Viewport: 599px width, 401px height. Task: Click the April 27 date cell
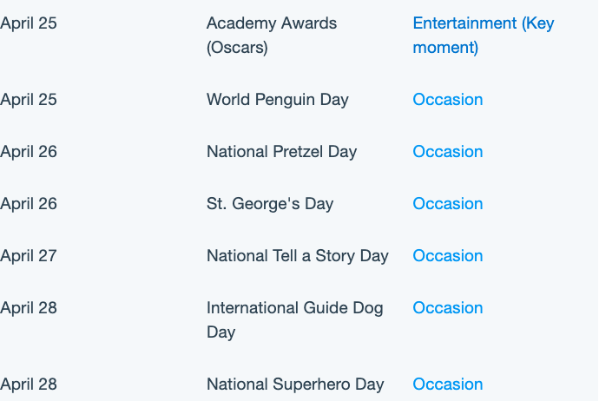[29, 255]
